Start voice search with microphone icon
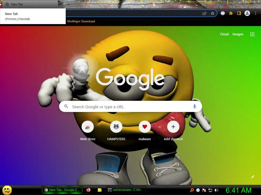261x195 pixels. point(194,106)
